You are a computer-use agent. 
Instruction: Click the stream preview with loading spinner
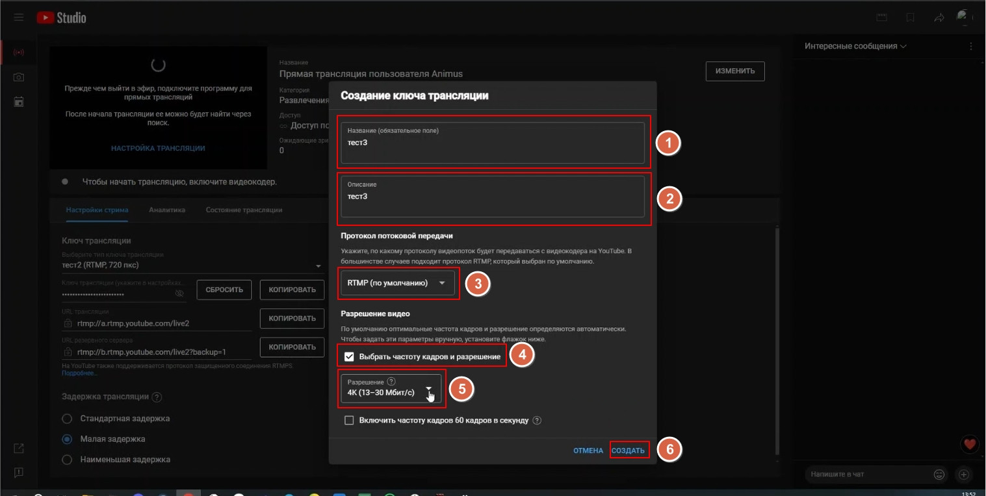point(158,108)
